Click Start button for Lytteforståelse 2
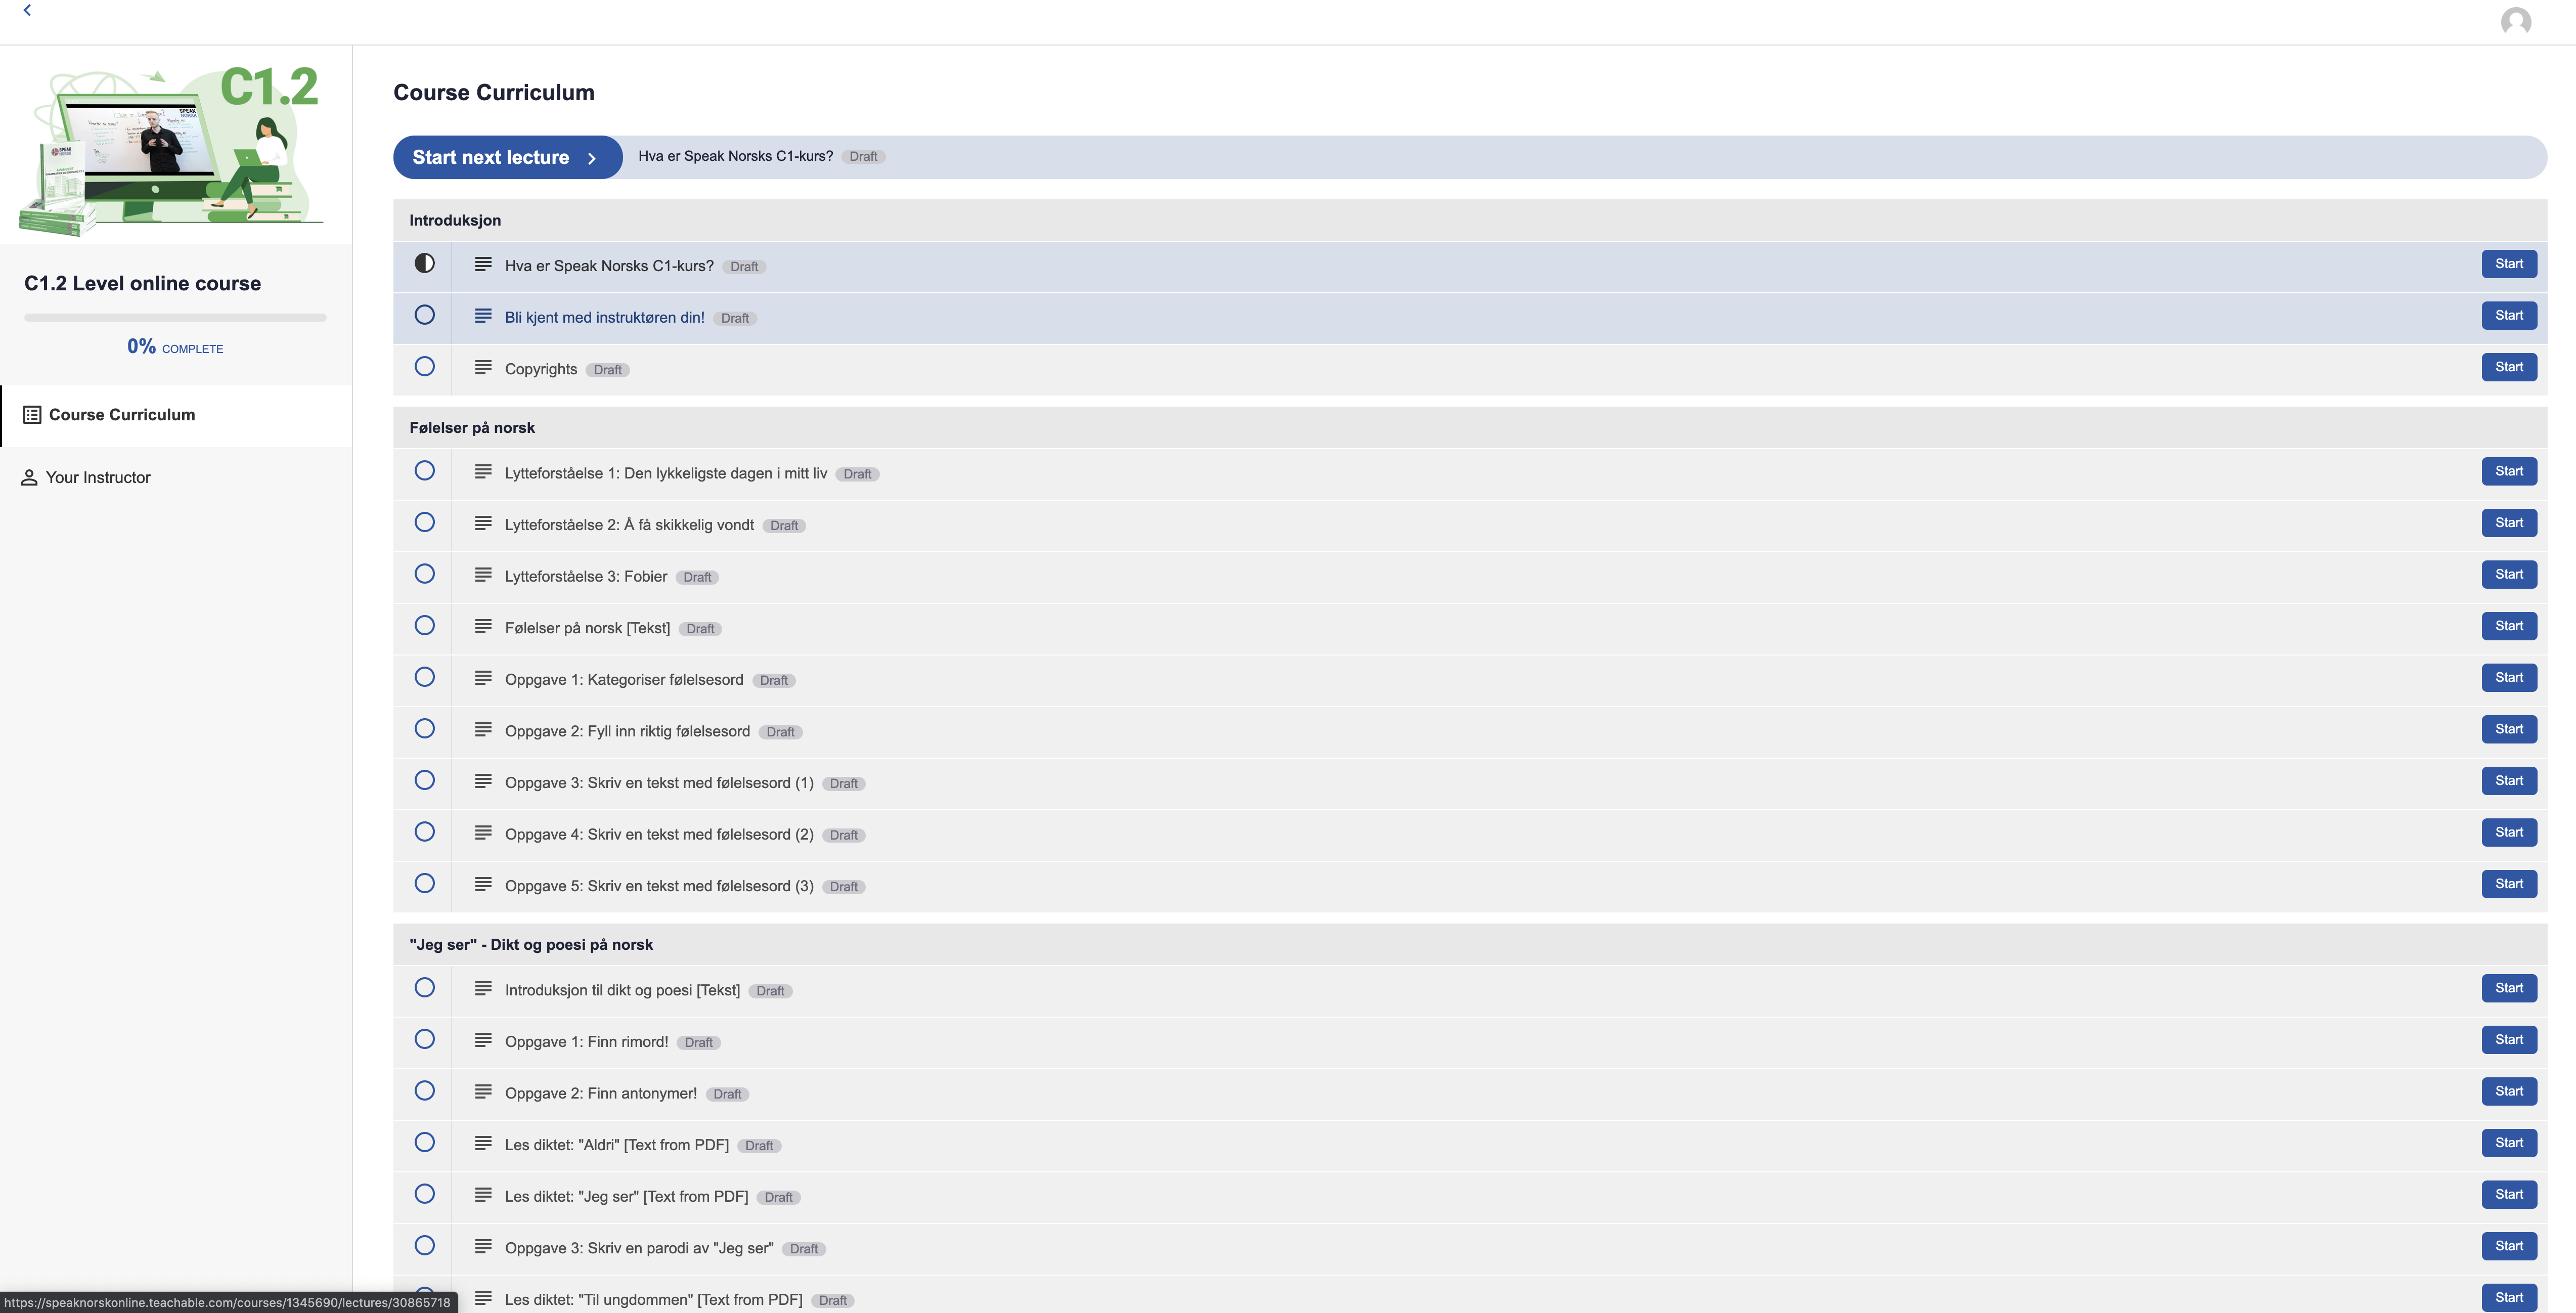 [2508, 523]
